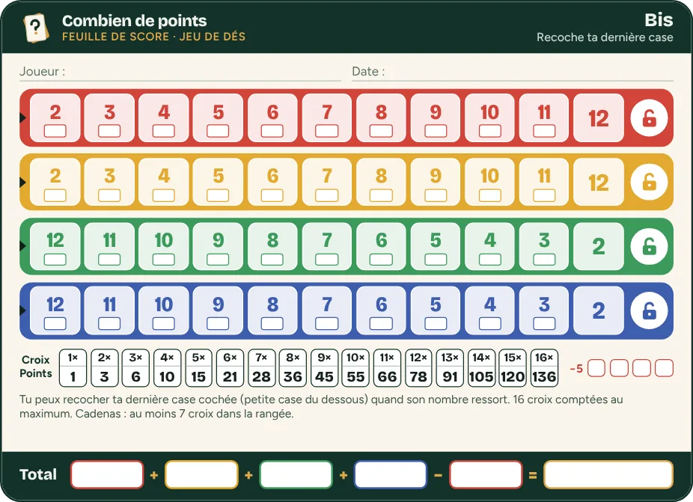Check the second -5 penalty box
The width and height of the screenshot is (693, 502).
coord(619,368)
